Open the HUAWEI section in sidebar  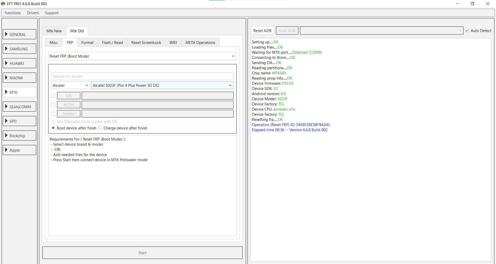(19, 63)
